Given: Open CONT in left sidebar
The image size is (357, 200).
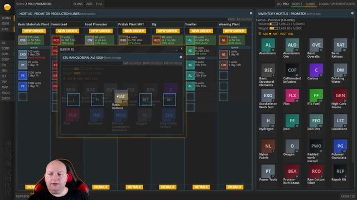Looking at the screenshot, I should coord(6,48).
